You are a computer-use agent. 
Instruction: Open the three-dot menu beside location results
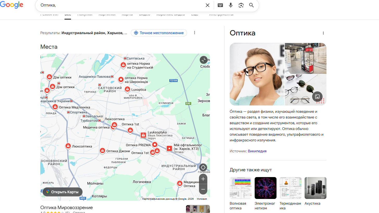pos(195,33)
